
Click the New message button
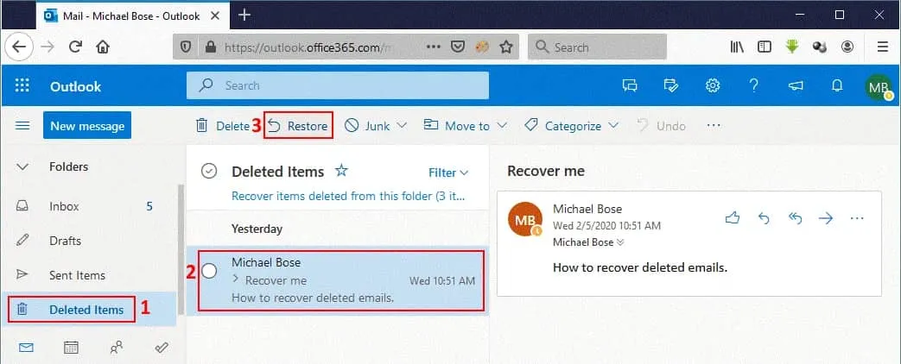(x=86, y=126)
